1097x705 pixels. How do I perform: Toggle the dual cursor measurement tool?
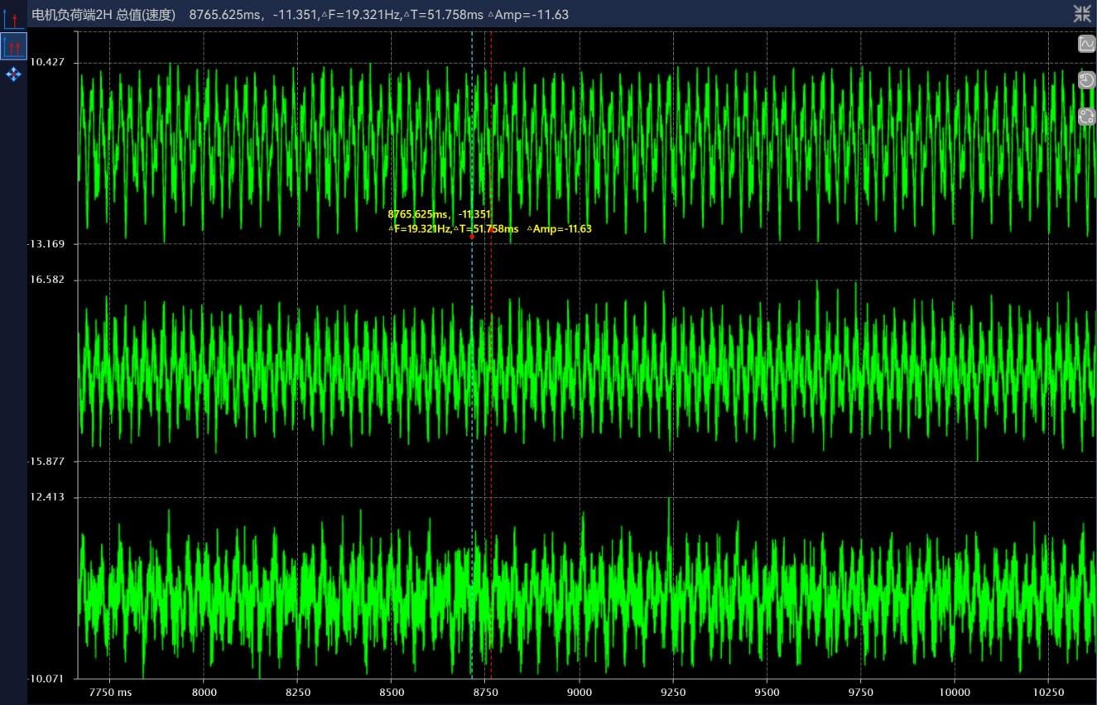pyautogui.click(x=13, y=46)
